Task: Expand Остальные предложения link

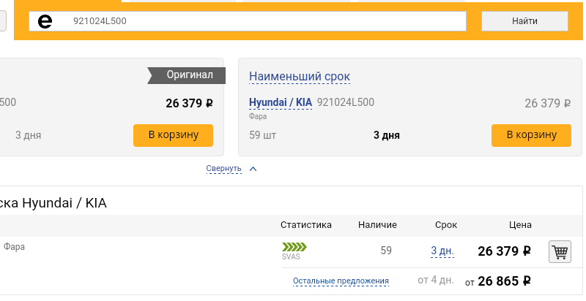Action: click(x=341, y=281)
